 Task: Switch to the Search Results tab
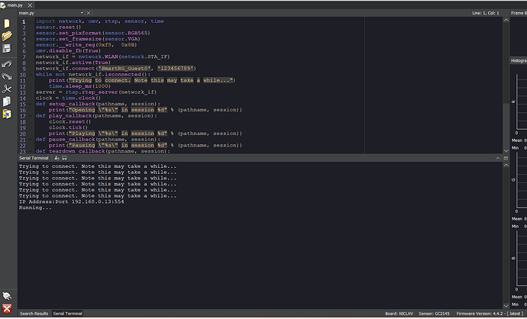point(34,314)
